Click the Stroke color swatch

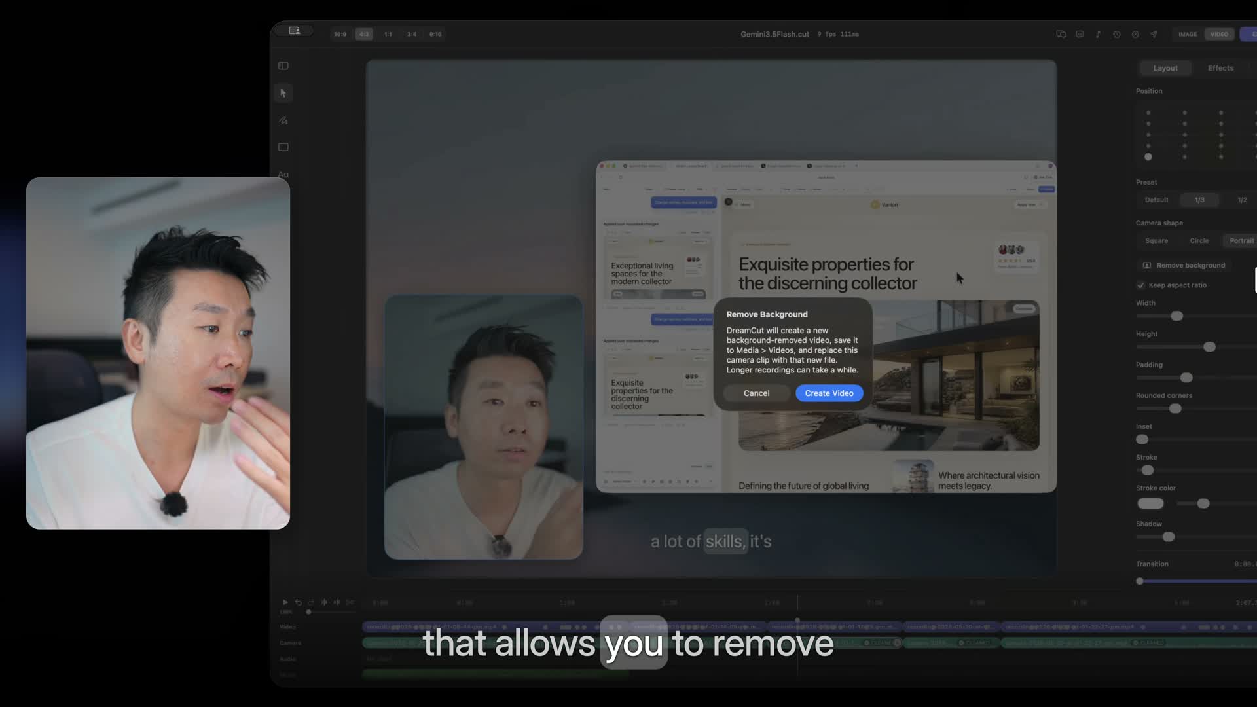[x=1150, y=503]
